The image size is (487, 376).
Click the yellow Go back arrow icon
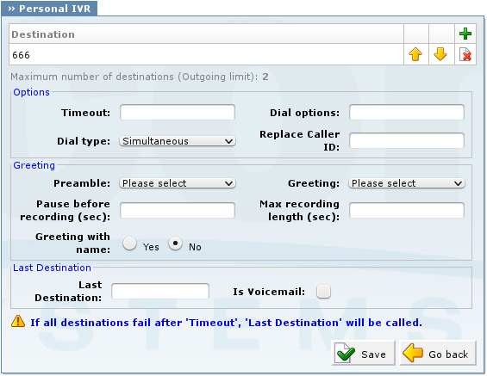(413, 353)
